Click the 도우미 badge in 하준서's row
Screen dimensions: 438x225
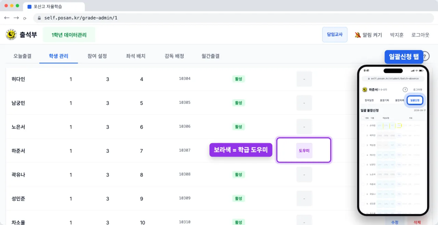click(304, 151)
